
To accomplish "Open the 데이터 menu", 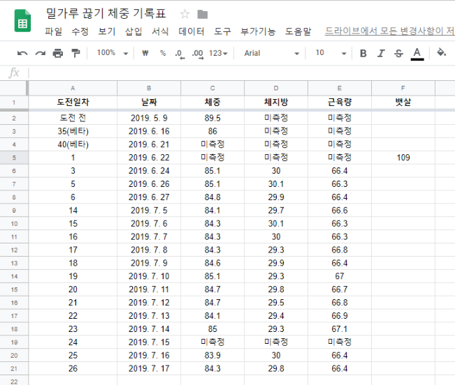I will (192, 31).
